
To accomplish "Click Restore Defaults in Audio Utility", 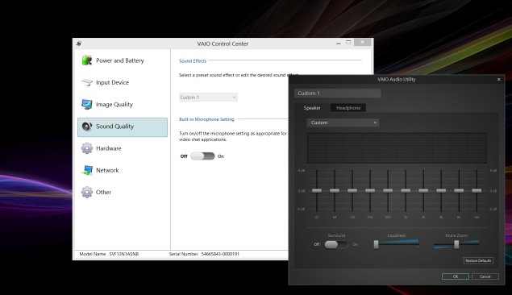I will (x=478, y=260).
